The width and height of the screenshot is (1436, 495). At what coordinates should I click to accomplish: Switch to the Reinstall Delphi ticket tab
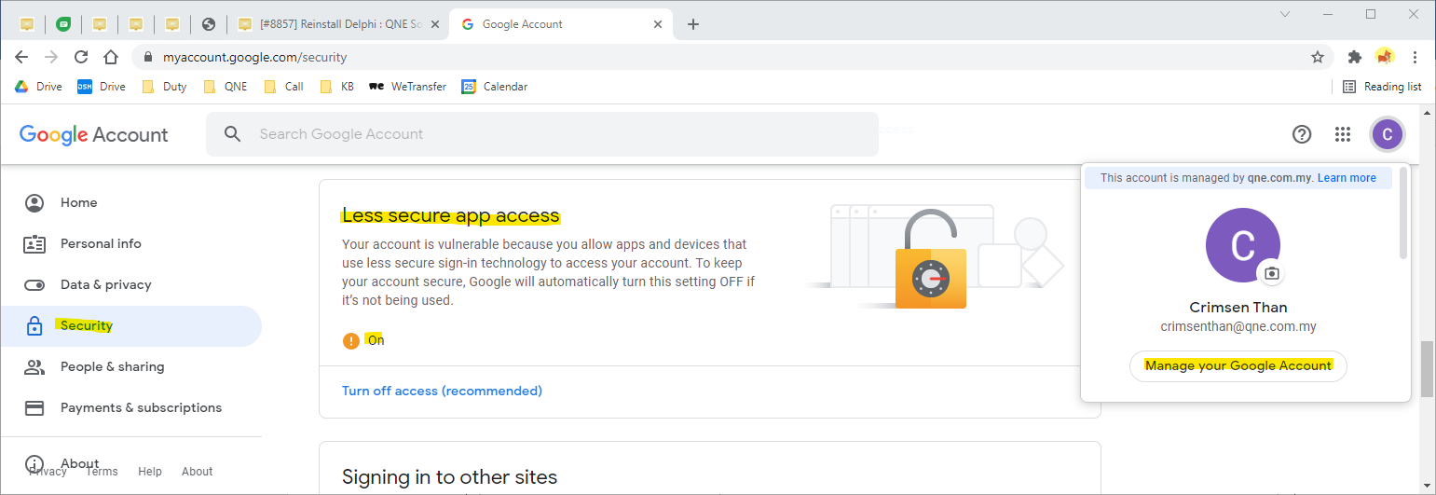point(337,24)
